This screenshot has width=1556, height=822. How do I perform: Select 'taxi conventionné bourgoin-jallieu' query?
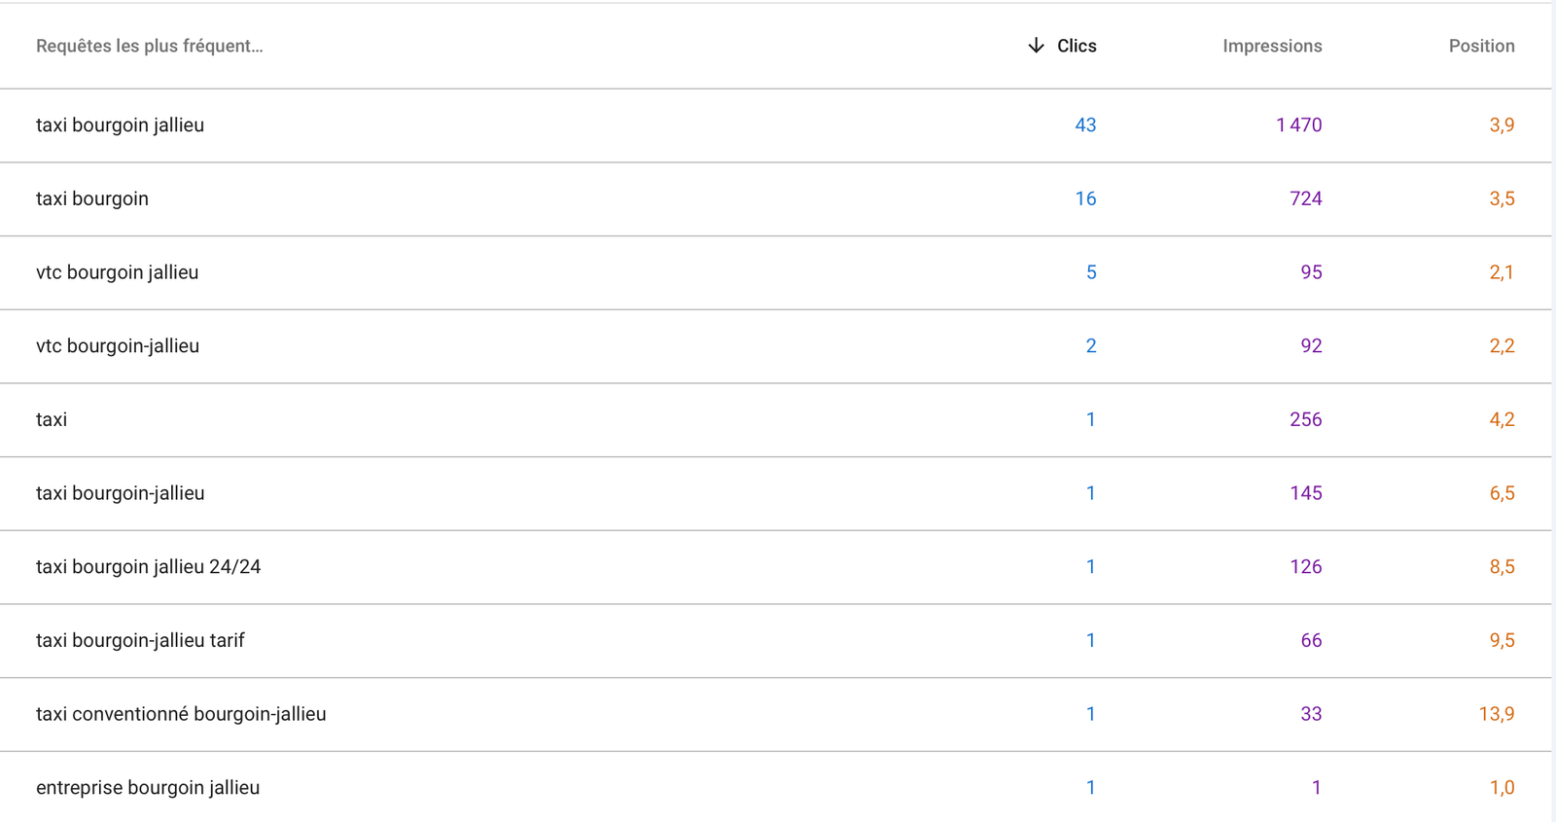[x=181, y=714]
